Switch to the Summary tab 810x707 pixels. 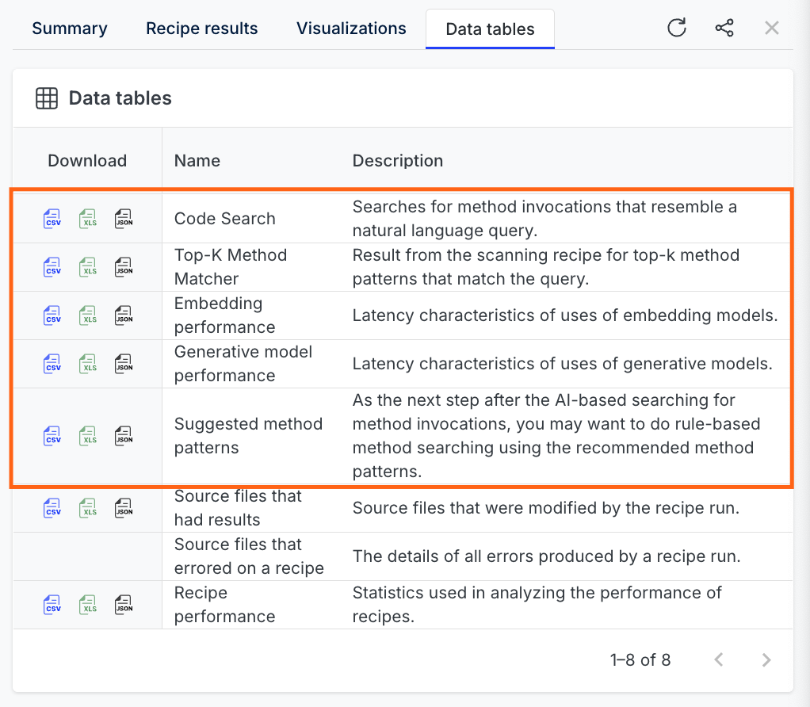(x=70, y=29)
